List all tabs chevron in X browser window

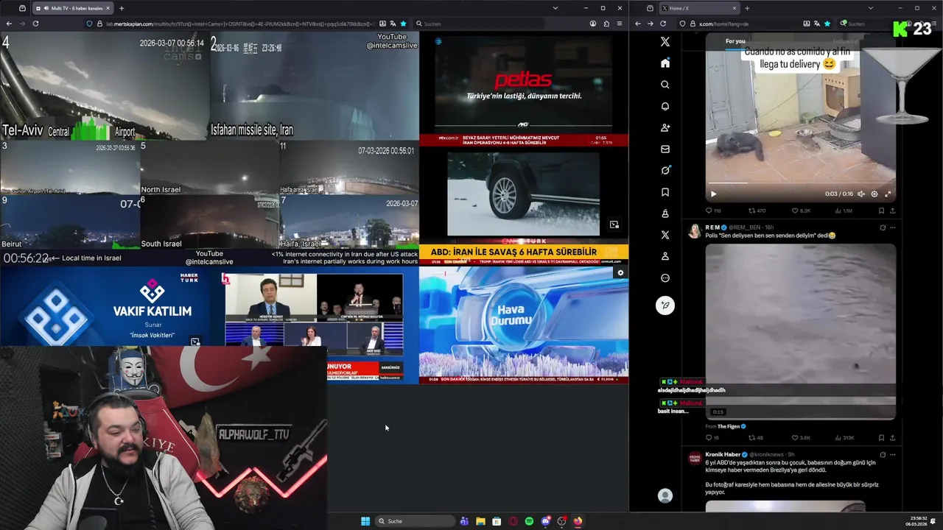870,8
